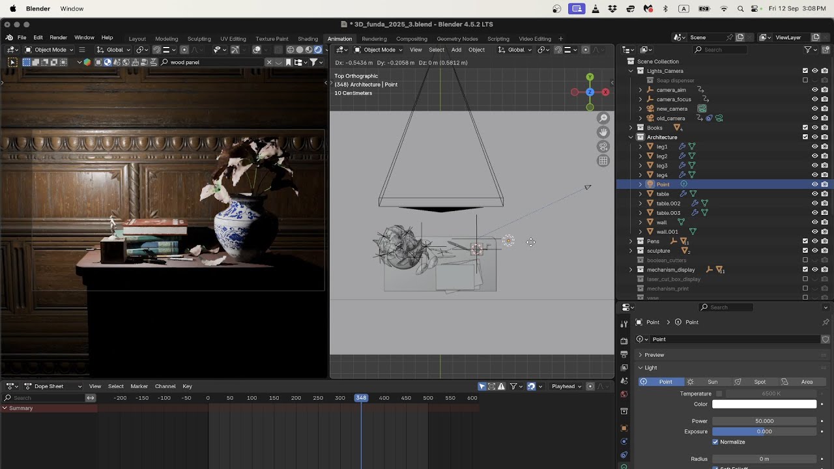Collapse the Light panel

coord(640,368)
